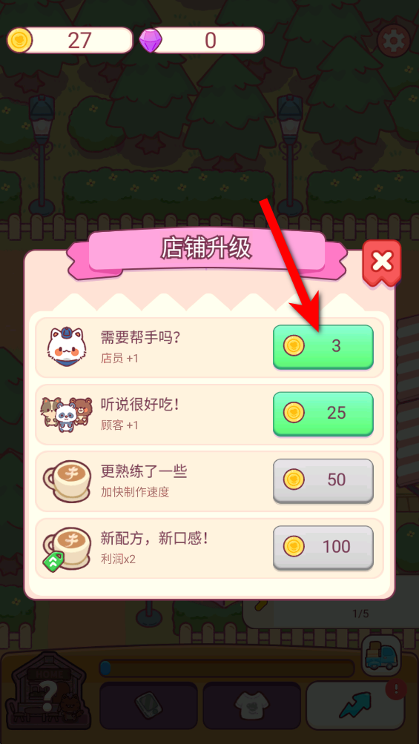Image resolution: width=419 pixels, height=744 pixels.
Task: Buy the 店员 +1 upgrade for 3 coins
Action: [x=323, y=346]
